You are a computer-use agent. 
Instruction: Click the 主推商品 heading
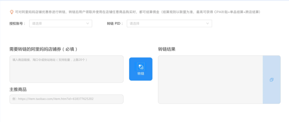click(x=18, y=89)
